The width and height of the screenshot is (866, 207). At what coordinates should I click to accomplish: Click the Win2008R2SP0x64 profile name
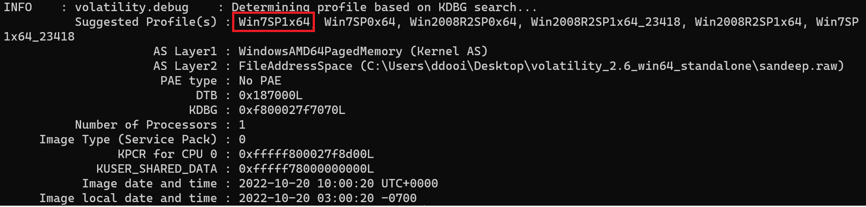pyautogui.click(x=463, y=22)
